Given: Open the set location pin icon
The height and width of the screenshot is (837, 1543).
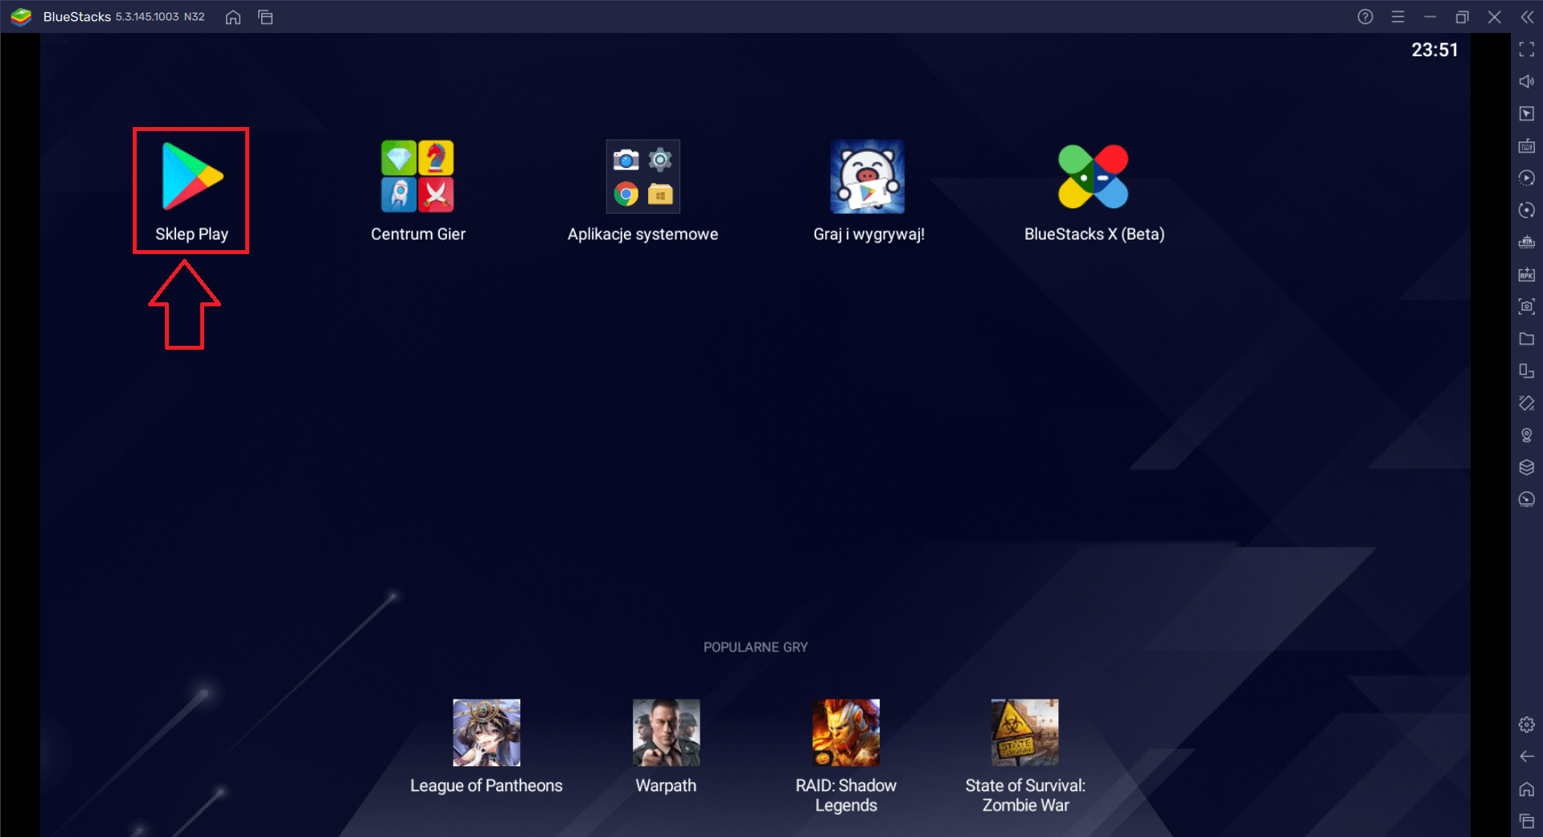Looking at the screenshot, I should (x=1527, y=435).
